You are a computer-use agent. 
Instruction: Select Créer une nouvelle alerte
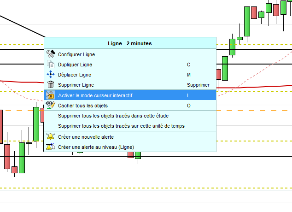[x=130, y=137]
